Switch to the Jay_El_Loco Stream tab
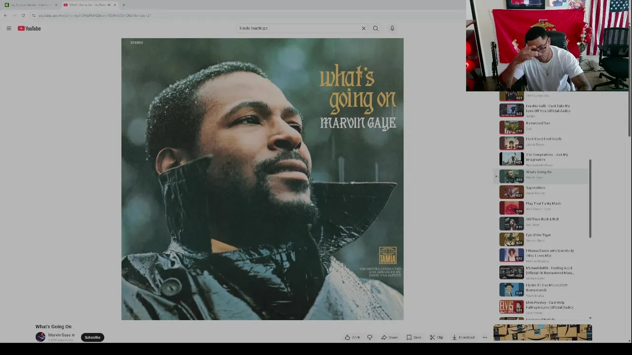Image resolution: width=632 pixels, height=355 pixels. pos(31,5)
